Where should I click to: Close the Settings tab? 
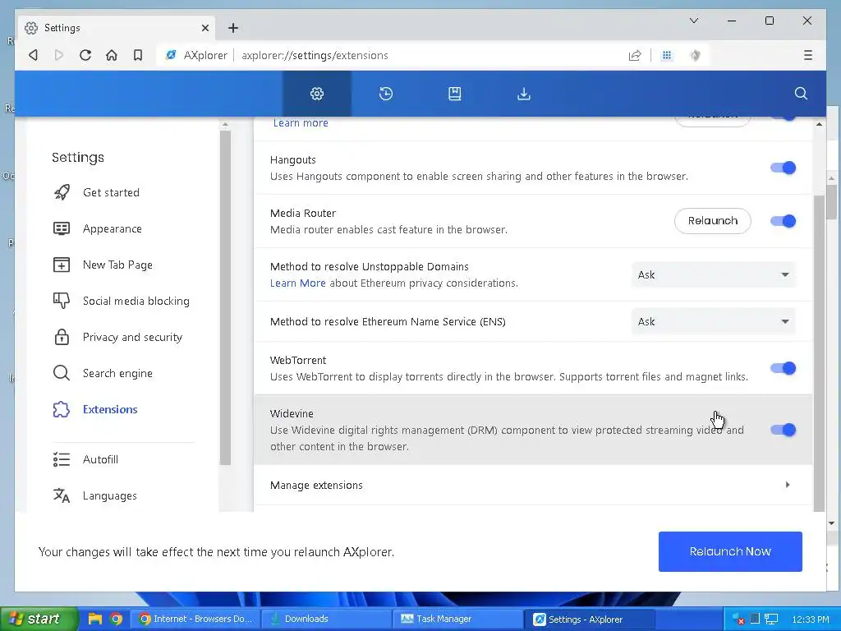click(205, 28)
